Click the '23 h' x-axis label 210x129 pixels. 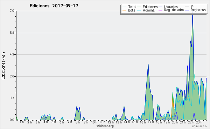[199, 122]
